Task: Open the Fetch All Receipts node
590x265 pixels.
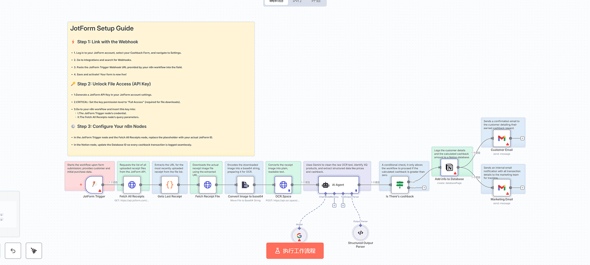Action: tap(132, 185)
